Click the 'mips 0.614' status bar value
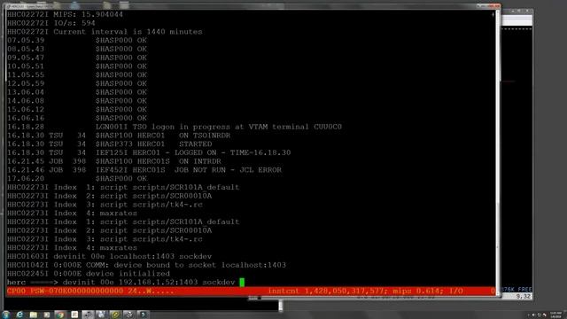The width and height of the screenshot is (567, 319). coord(418,292)
